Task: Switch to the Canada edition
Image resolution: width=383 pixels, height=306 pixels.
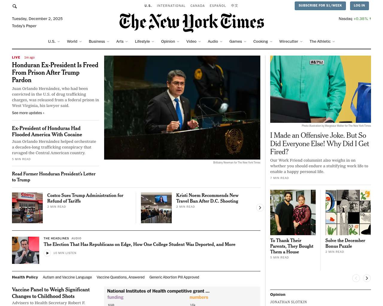Action: (197, 6)
